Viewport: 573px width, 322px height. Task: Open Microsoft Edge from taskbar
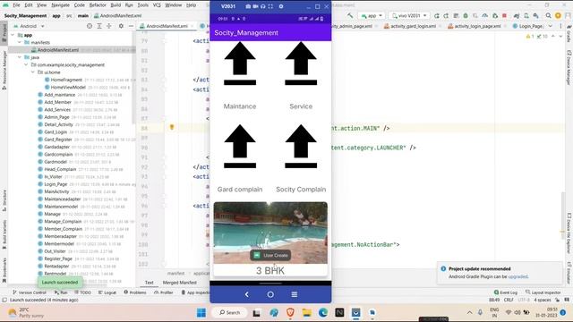tap(323, 312)
